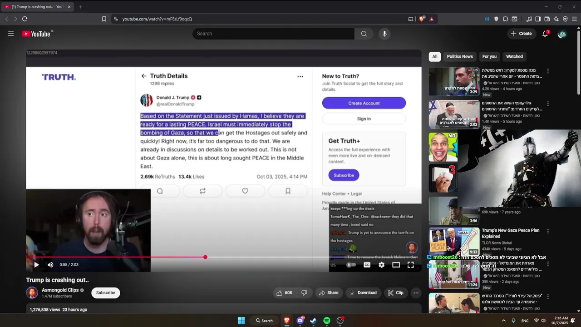Click the YouTube search input field
The height and width of the screenshot is (327, 581).
274,34
